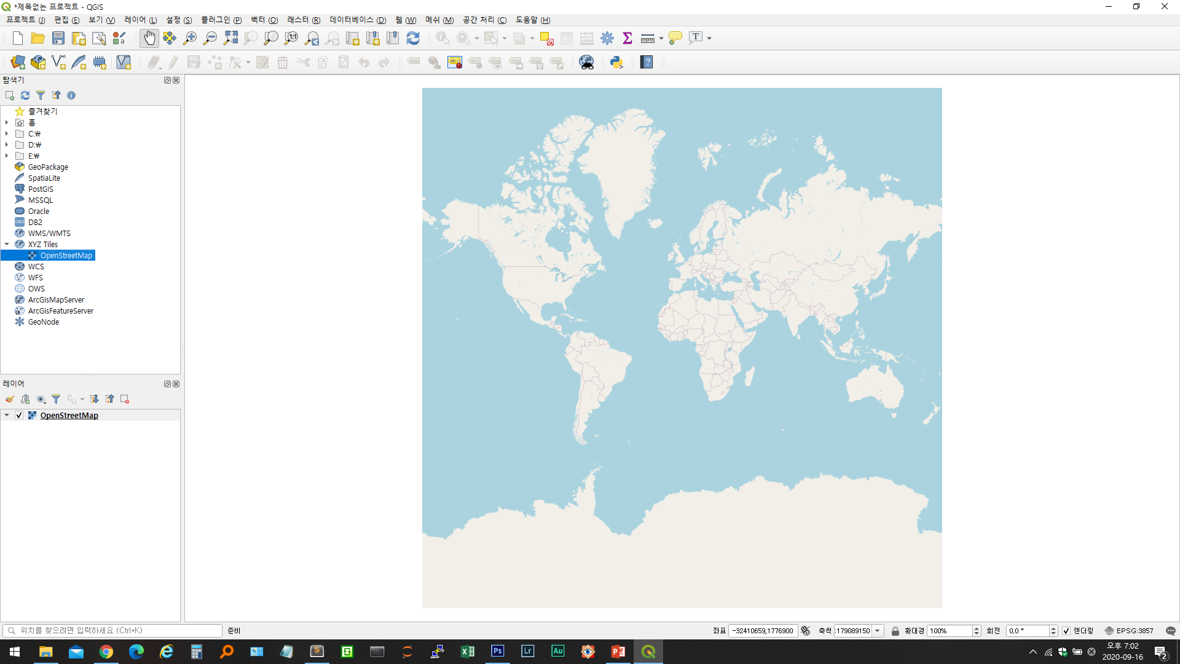Click the browser panel filter icon
The height and width of the screenshot is (664, 1180).
(41, 95)
